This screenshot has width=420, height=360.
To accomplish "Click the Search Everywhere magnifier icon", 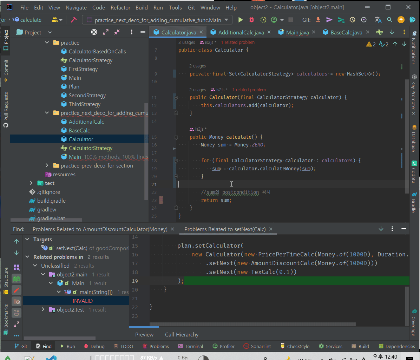I will pos(389,20).
